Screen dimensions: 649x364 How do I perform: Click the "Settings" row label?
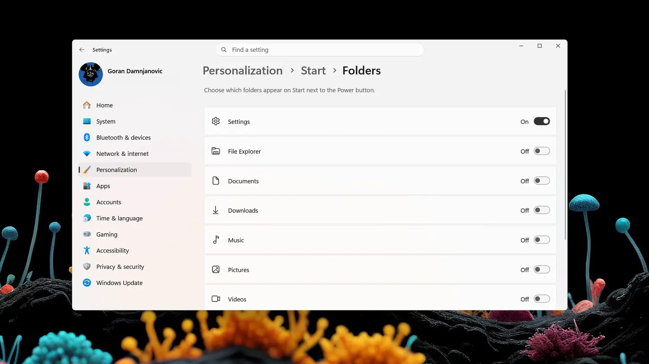239,122
